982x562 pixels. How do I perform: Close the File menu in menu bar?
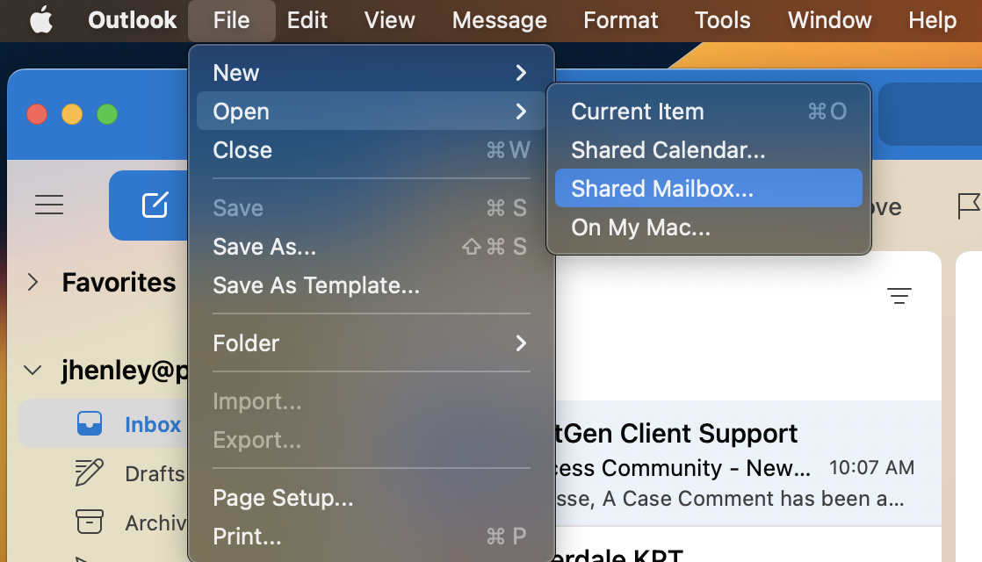tap(231, 20)
